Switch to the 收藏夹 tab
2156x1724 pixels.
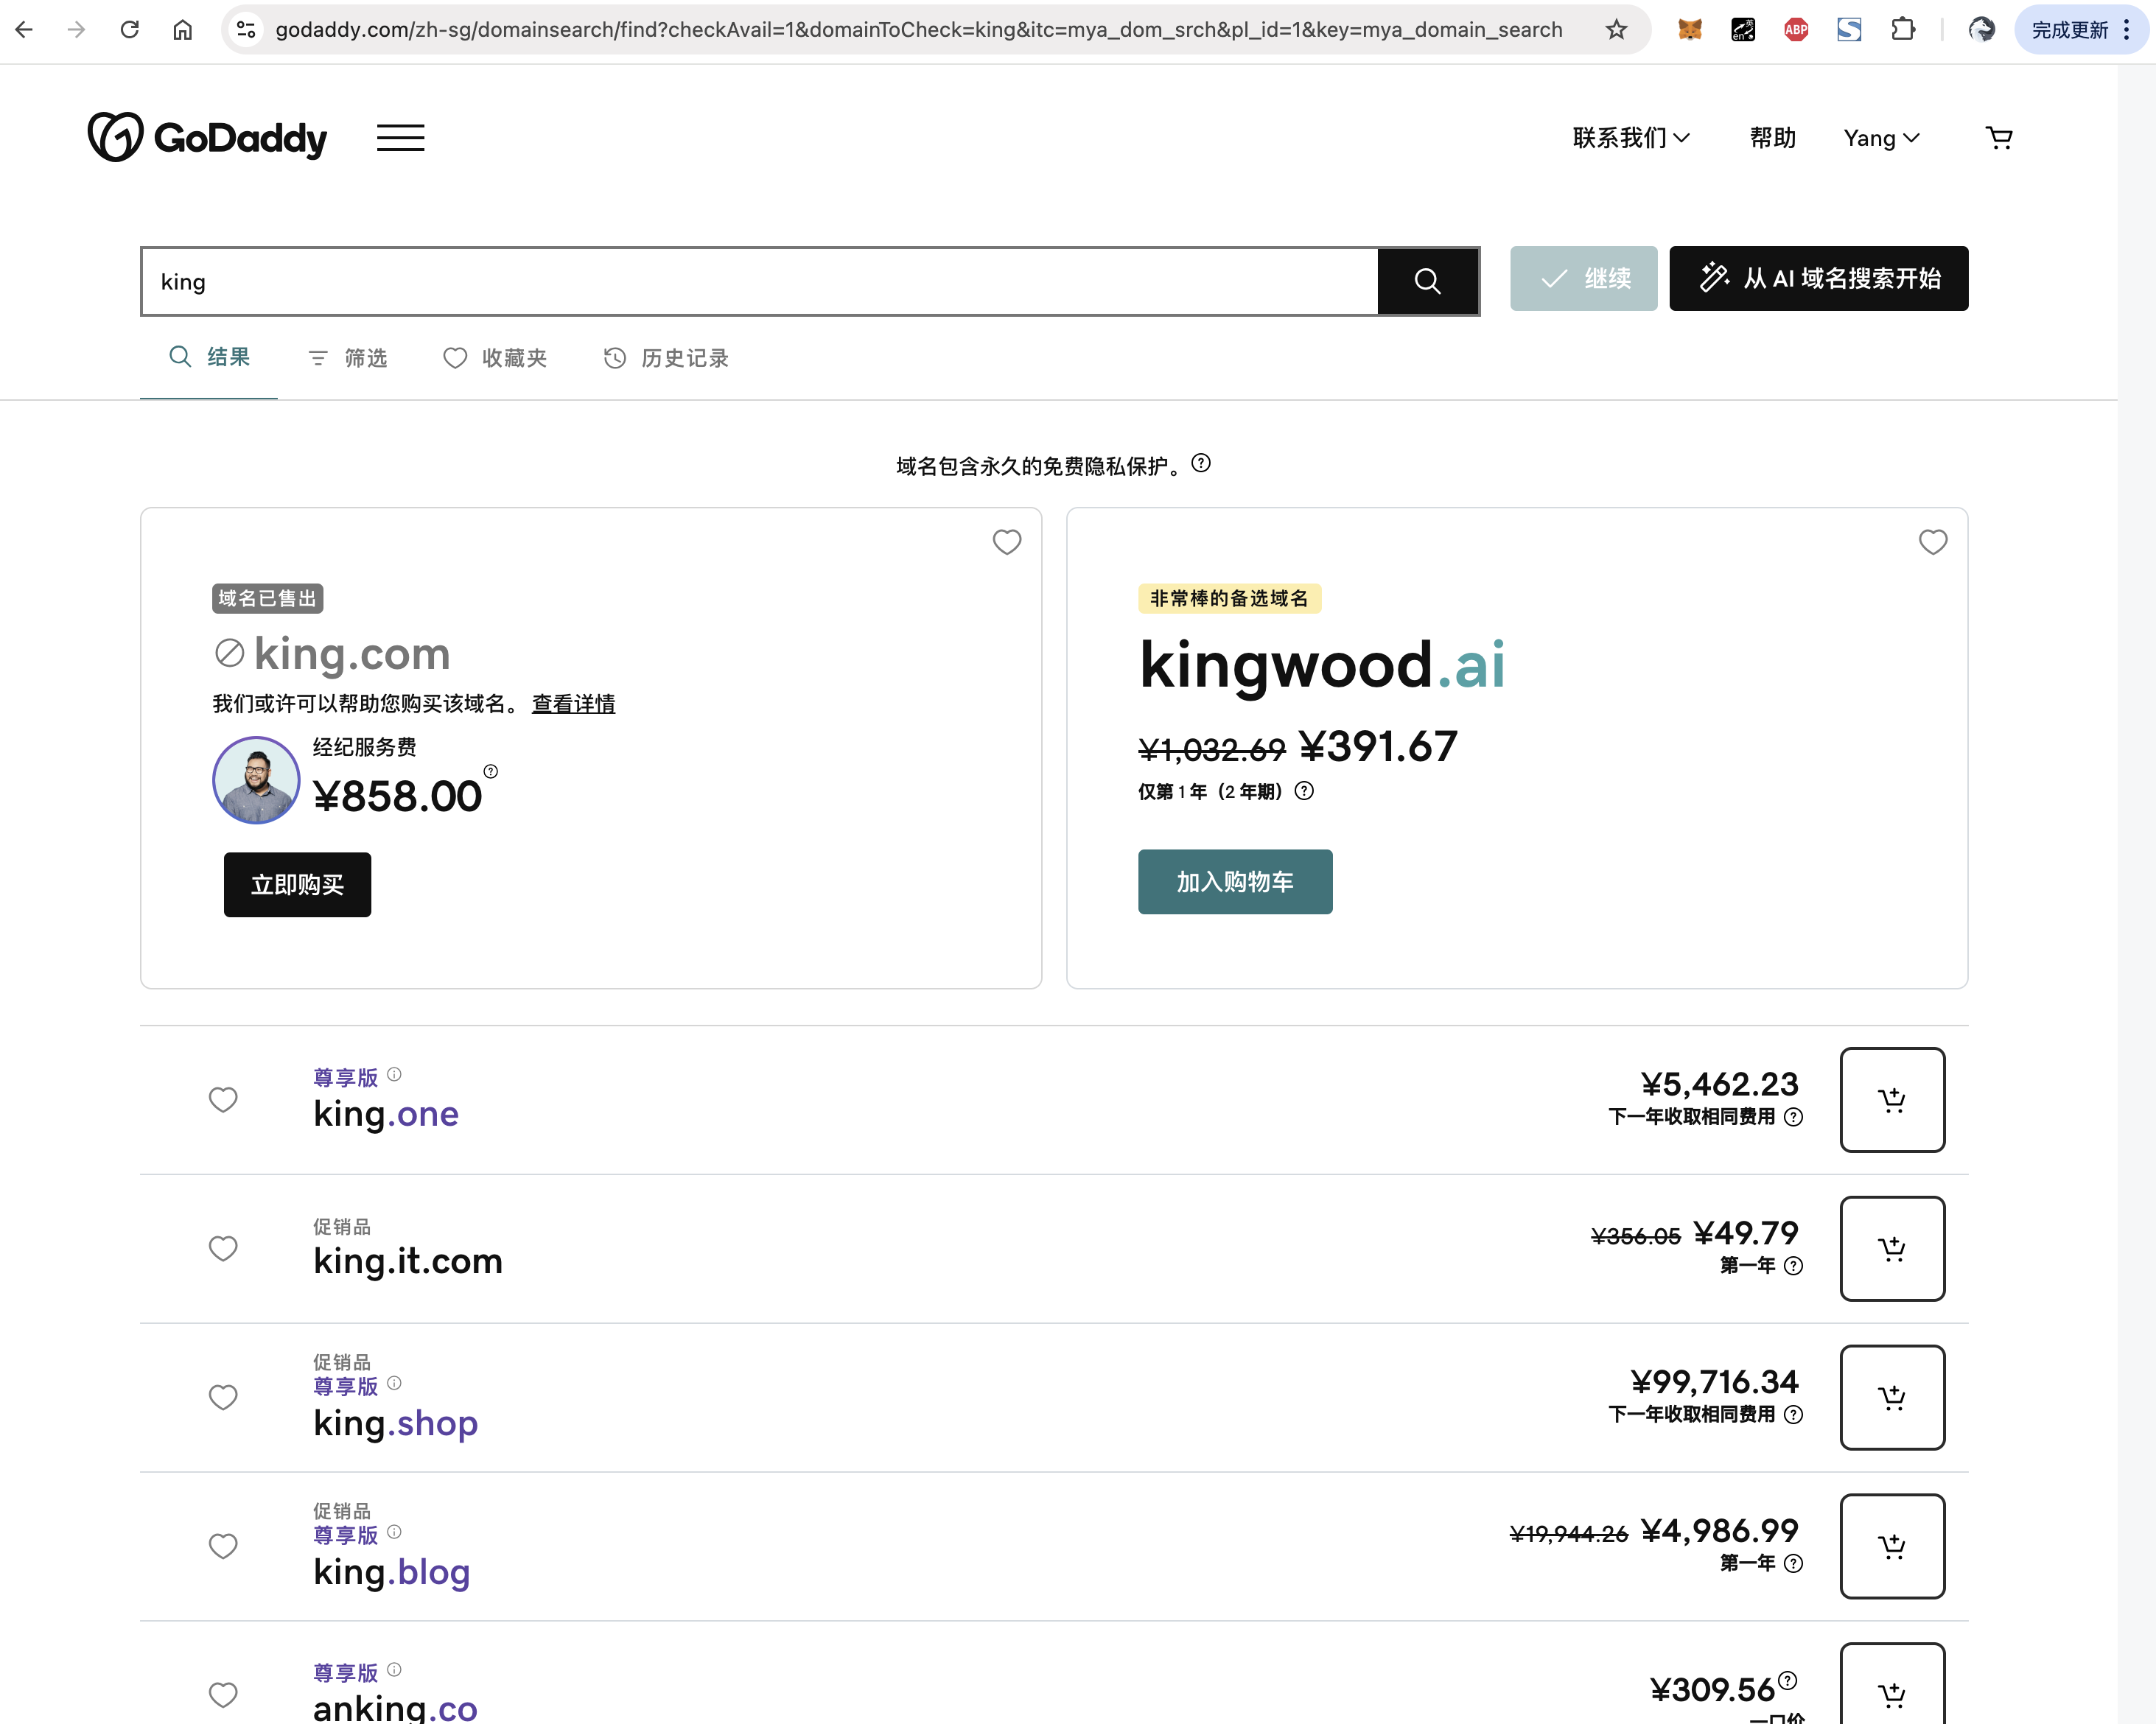point(495,358)
